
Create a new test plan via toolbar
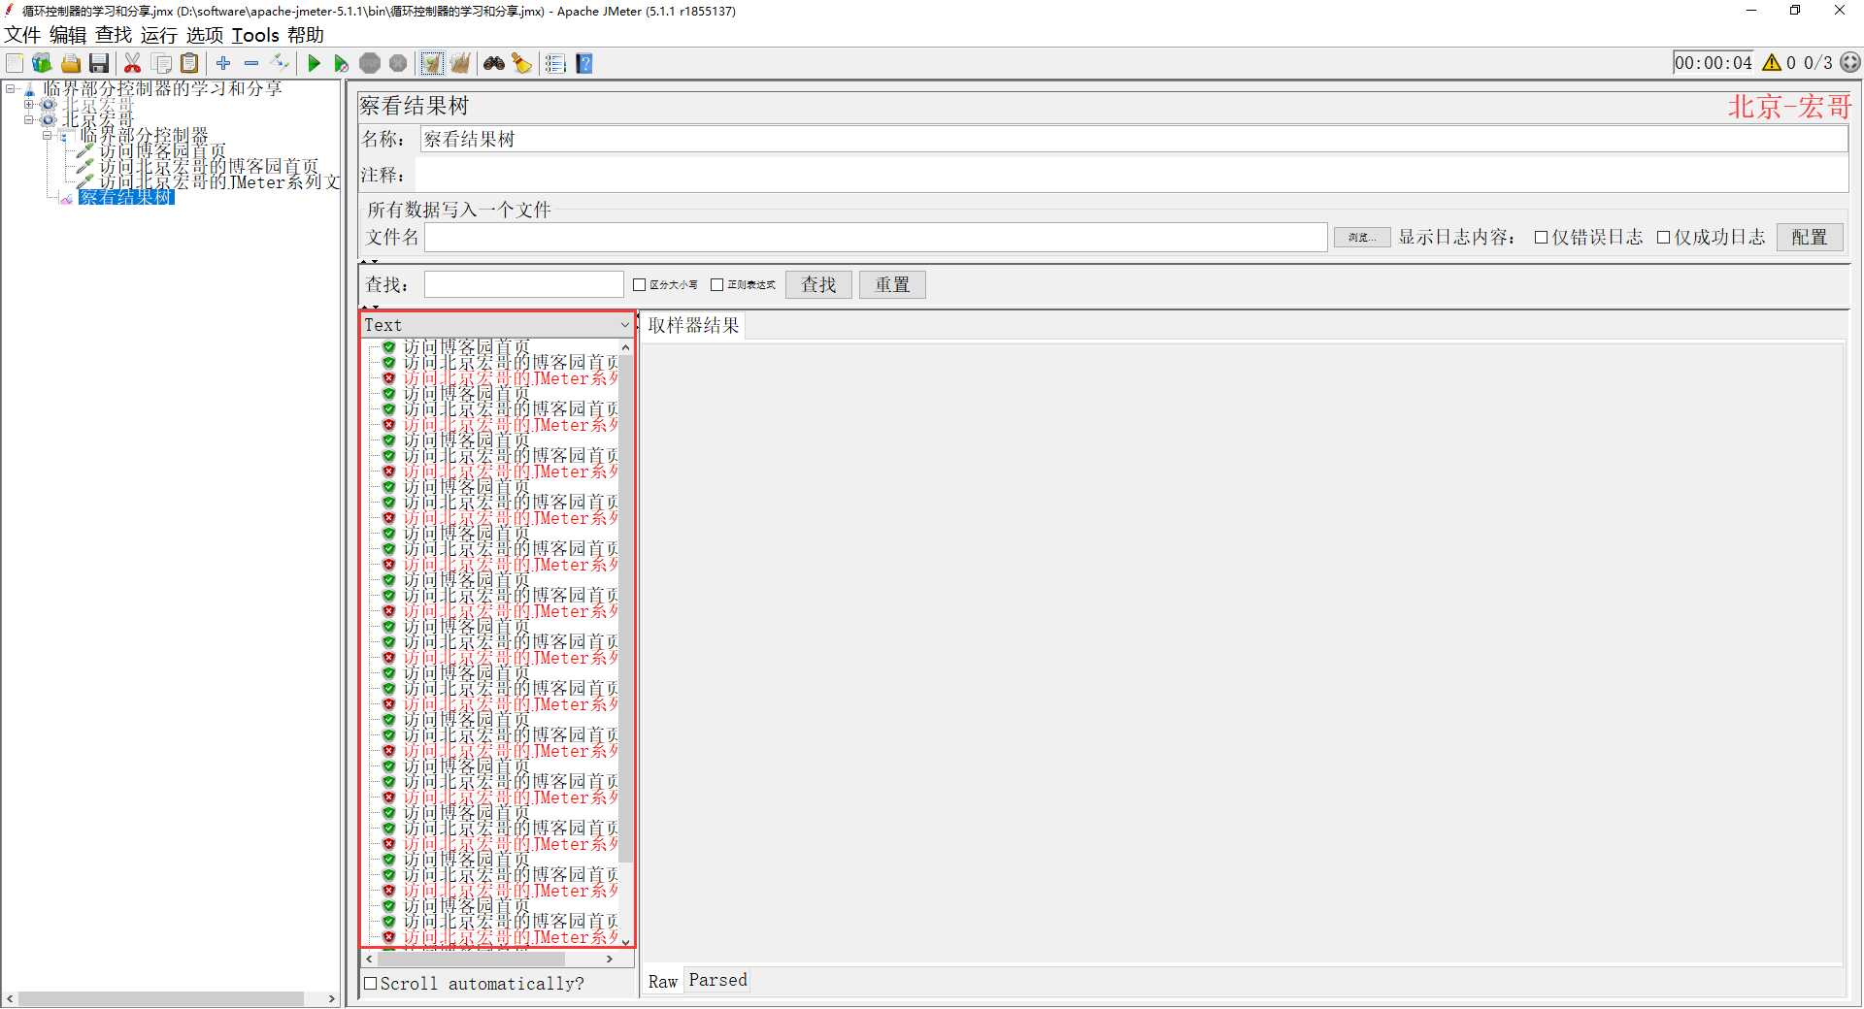15,63
